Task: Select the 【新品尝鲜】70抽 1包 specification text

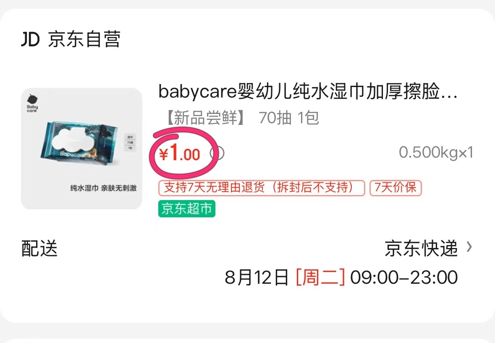Action: point(241,118)
